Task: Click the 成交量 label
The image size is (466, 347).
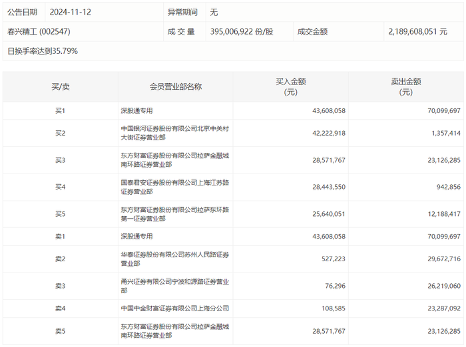Action: pyautogui.click(x=181, y=31)
